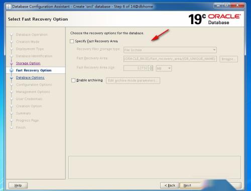
Task: Expand the MB size unit dropdown
Action: tap(164, 68)
